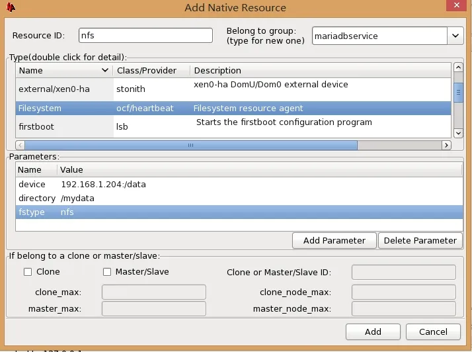Click the type list scroll up arrow
Image resolution: width=472 pixels, height=352 pixels.
[x=458, y=67]
